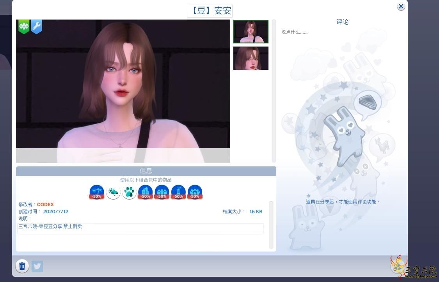
Task: Click the description field 三宫六院-栾豆豆分享
Action: pyautogui.click(x=140, y=228)
